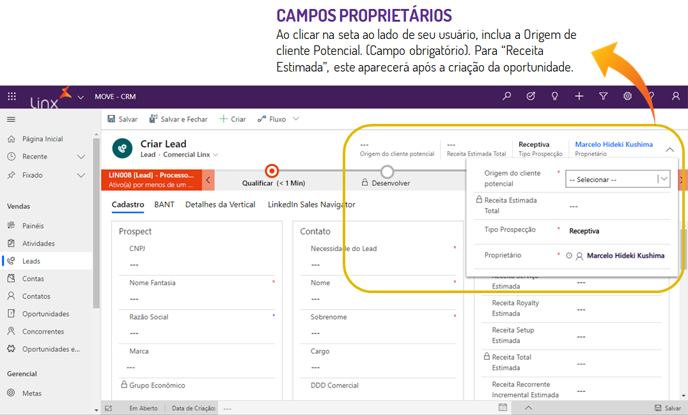Click the Recente sidebar item
This screenshot has height=415, width=688.
(35, 156)
